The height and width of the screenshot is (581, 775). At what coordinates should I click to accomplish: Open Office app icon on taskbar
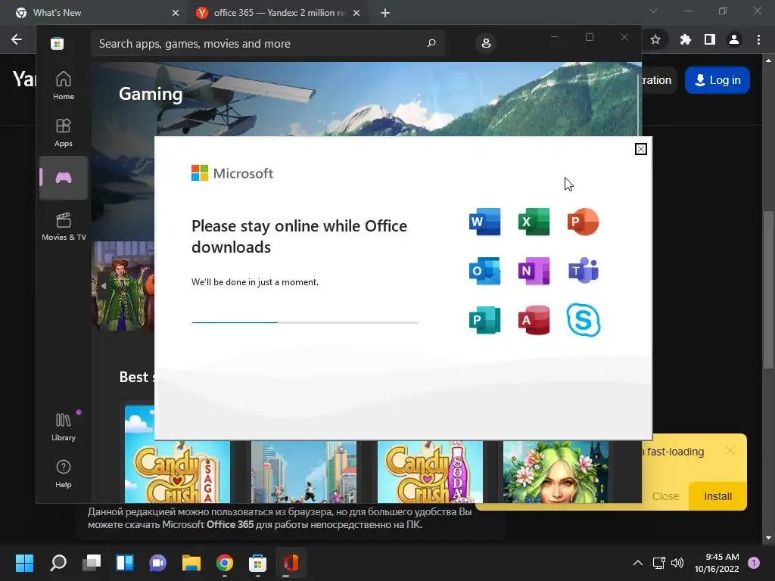coord(291,563)
